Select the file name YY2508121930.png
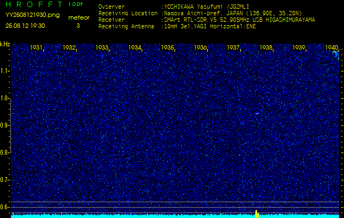Viewport: 344px width, 218px height. (32, 15)
